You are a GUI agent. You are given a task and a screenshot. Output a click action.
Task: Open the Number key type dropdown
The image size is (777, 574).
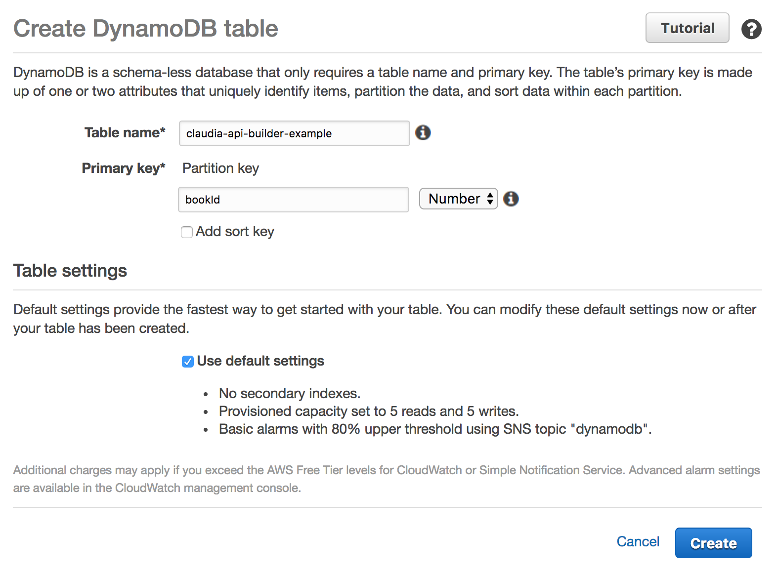pos(458,199)
